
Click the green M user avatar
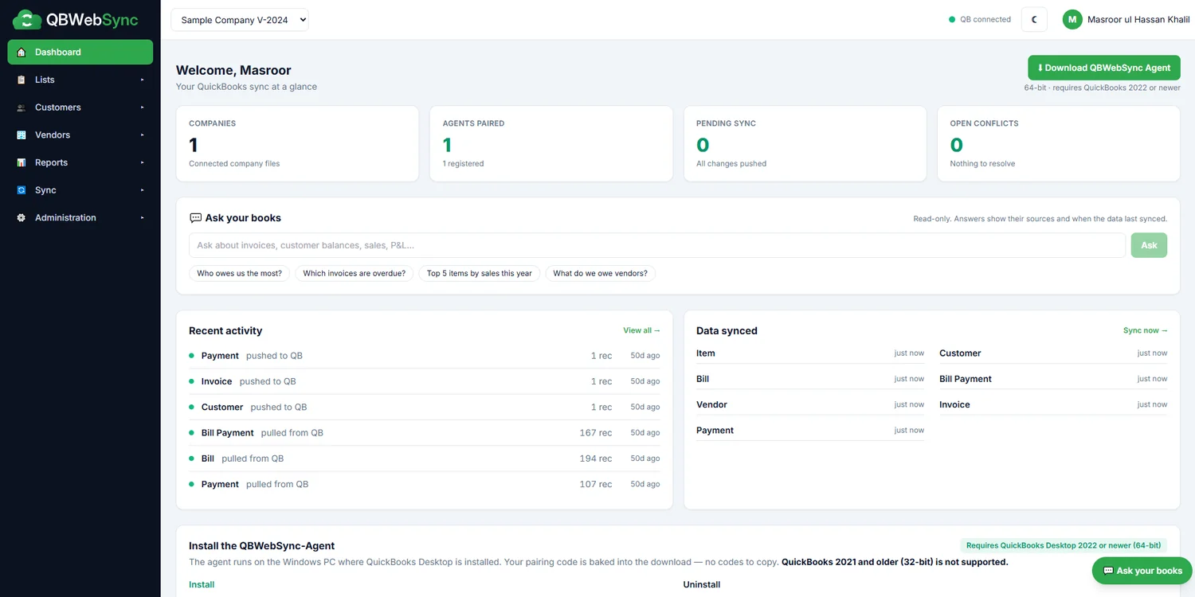coord(1072,20)
